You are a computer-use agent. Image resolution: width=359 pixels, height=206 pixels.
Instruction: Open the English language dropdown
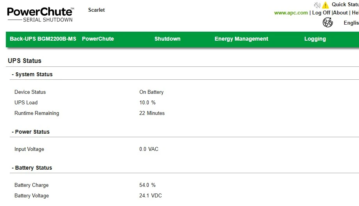(351, 23)
